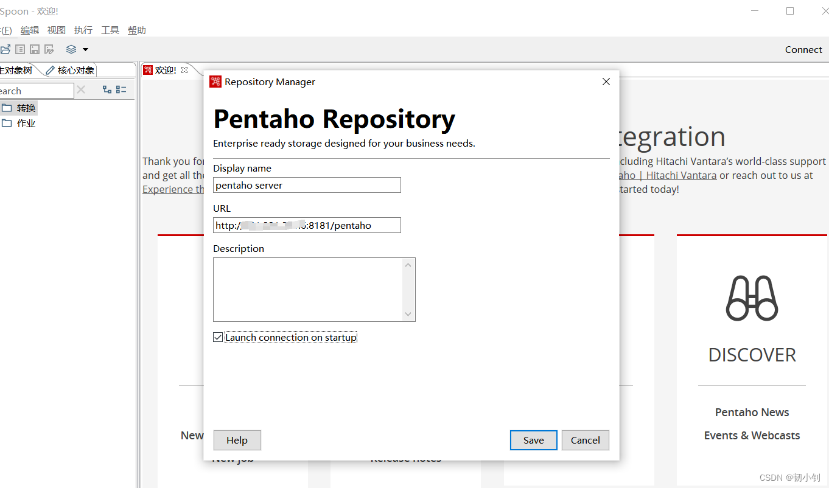Image resolution: width=829 pixels, height=488 pixels.
Task: Click the Display name input field
Action: 307,185
